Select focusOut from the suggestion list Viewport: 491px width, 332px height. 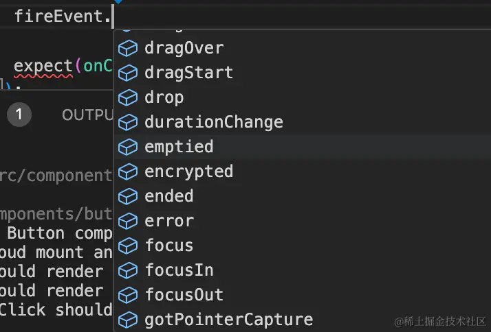tap(303, 295)
